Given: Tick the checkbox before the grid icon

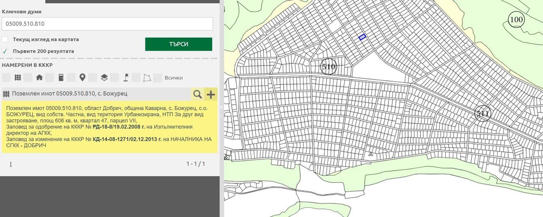Looking at the screenshot, I should click(x=6, y=77).
